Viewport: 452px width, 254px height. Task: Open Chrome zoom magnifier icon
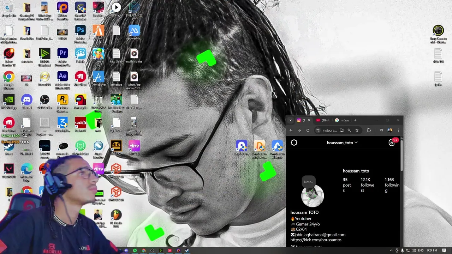[349, 130]
